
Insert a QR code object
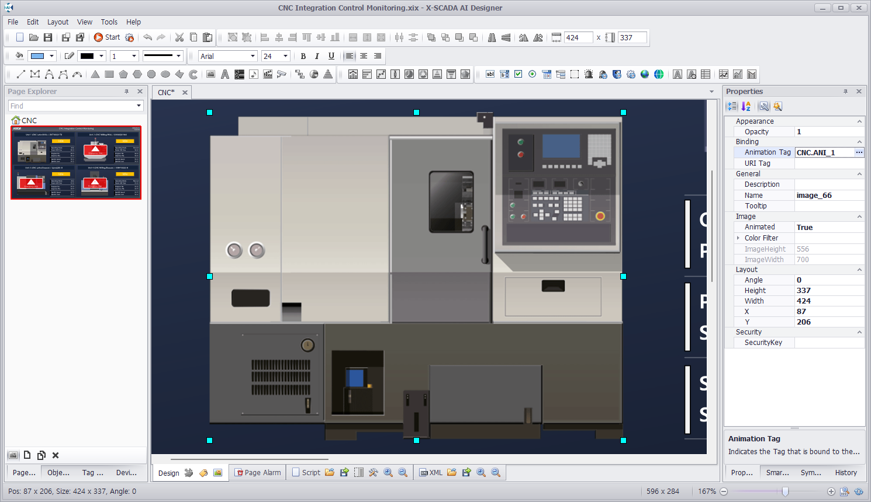coord(239,74)
